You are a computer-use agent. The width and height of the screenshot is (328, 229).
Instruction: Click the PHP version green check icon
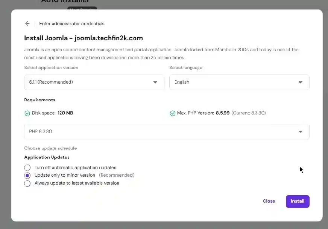tap(172, 113)
